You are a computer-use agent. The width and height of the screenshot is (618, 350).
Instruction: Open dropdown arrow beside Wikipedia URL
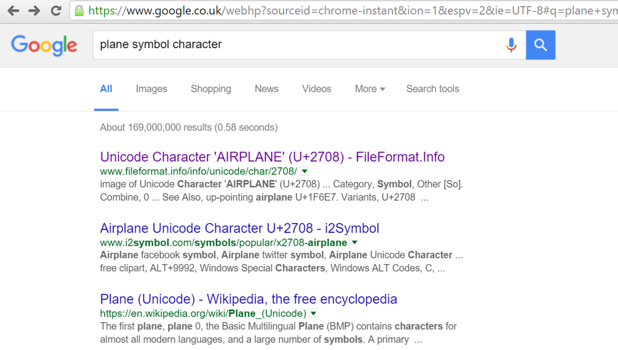pos(314,313)
